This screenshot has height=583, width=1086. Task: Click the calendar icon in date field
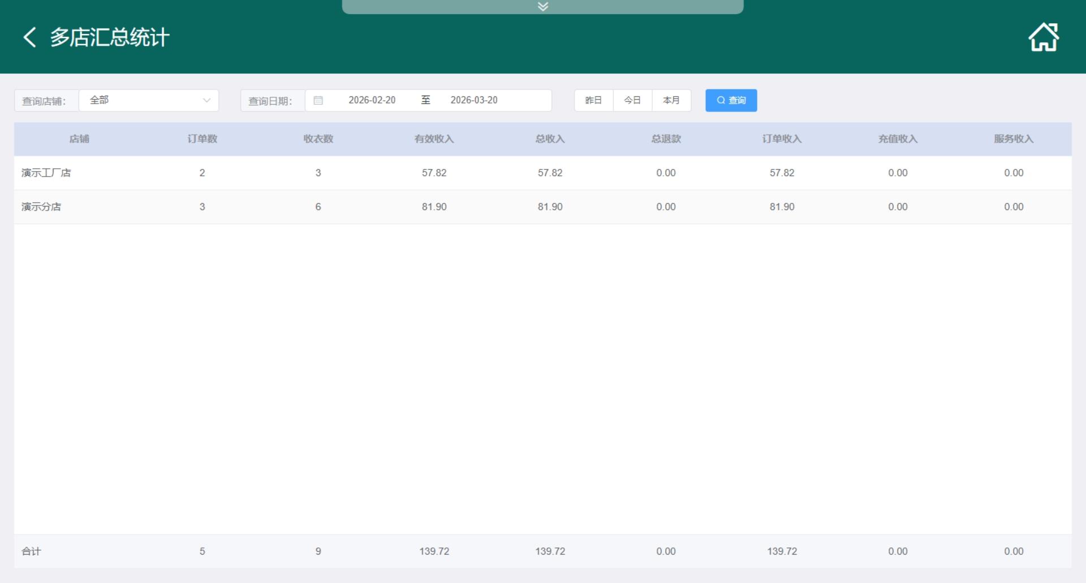pos(318,100)
